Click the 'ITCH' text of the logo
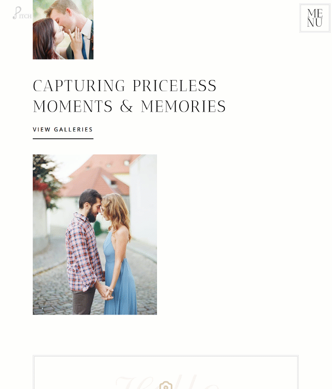 25,17
